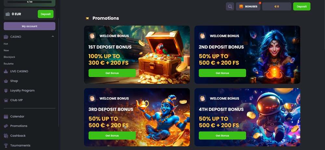
Task: Open Roulette from the casino menu
Action: coord(8,64)
